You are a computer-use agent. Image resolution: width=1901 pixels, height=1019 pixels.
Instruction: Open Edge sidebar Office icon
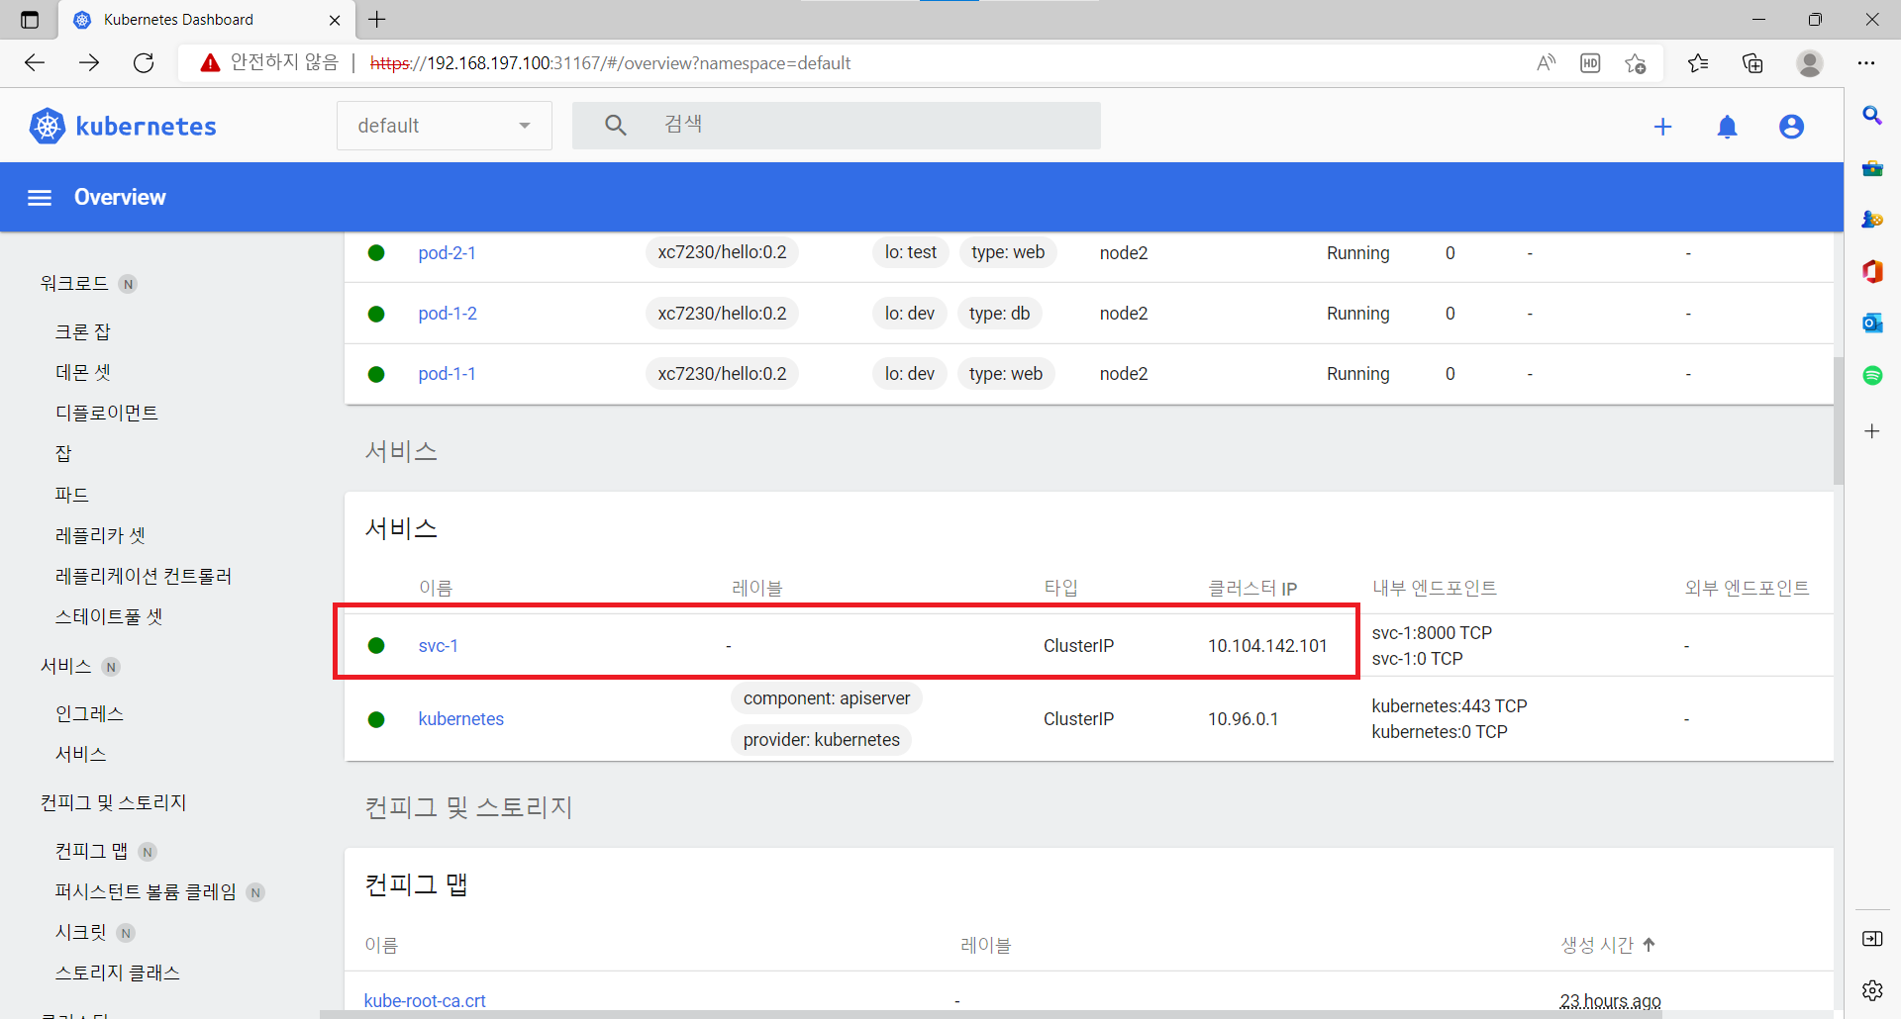[x=1872, y=271]
